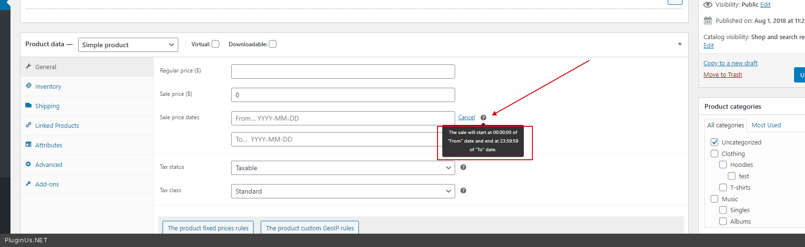Click Move to Trash
The height and width of the screenshot is (247, 805).
(723, 74)
